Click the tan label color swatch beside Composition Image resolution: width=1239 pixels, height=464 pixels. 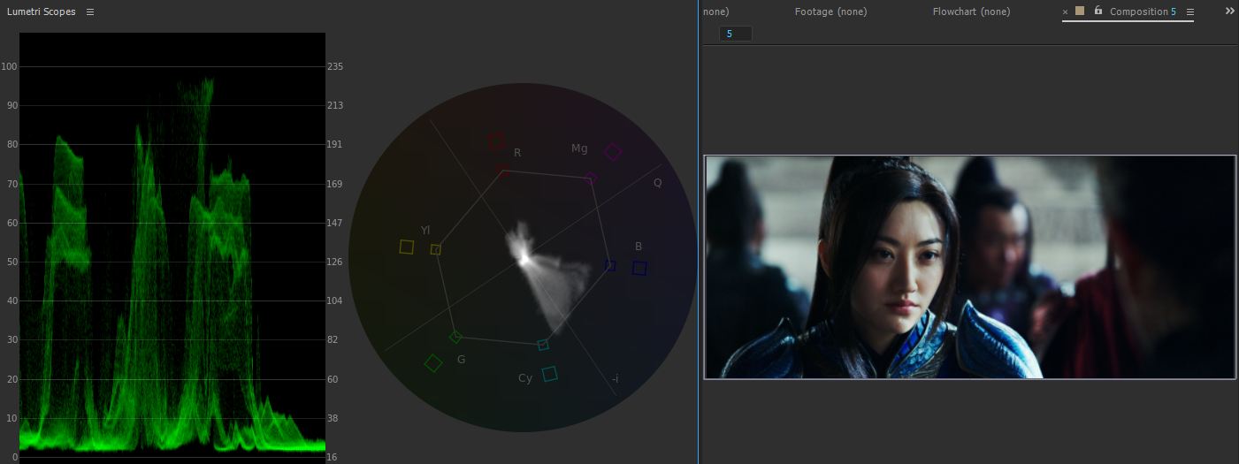coord(1080,11)
